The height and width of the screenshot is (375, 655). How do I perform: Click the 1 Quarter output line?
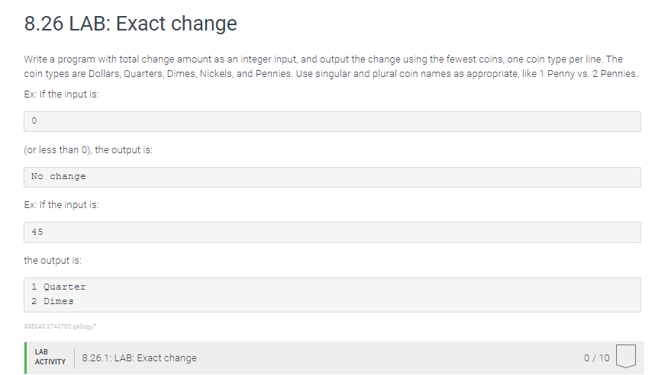[59, 287]
